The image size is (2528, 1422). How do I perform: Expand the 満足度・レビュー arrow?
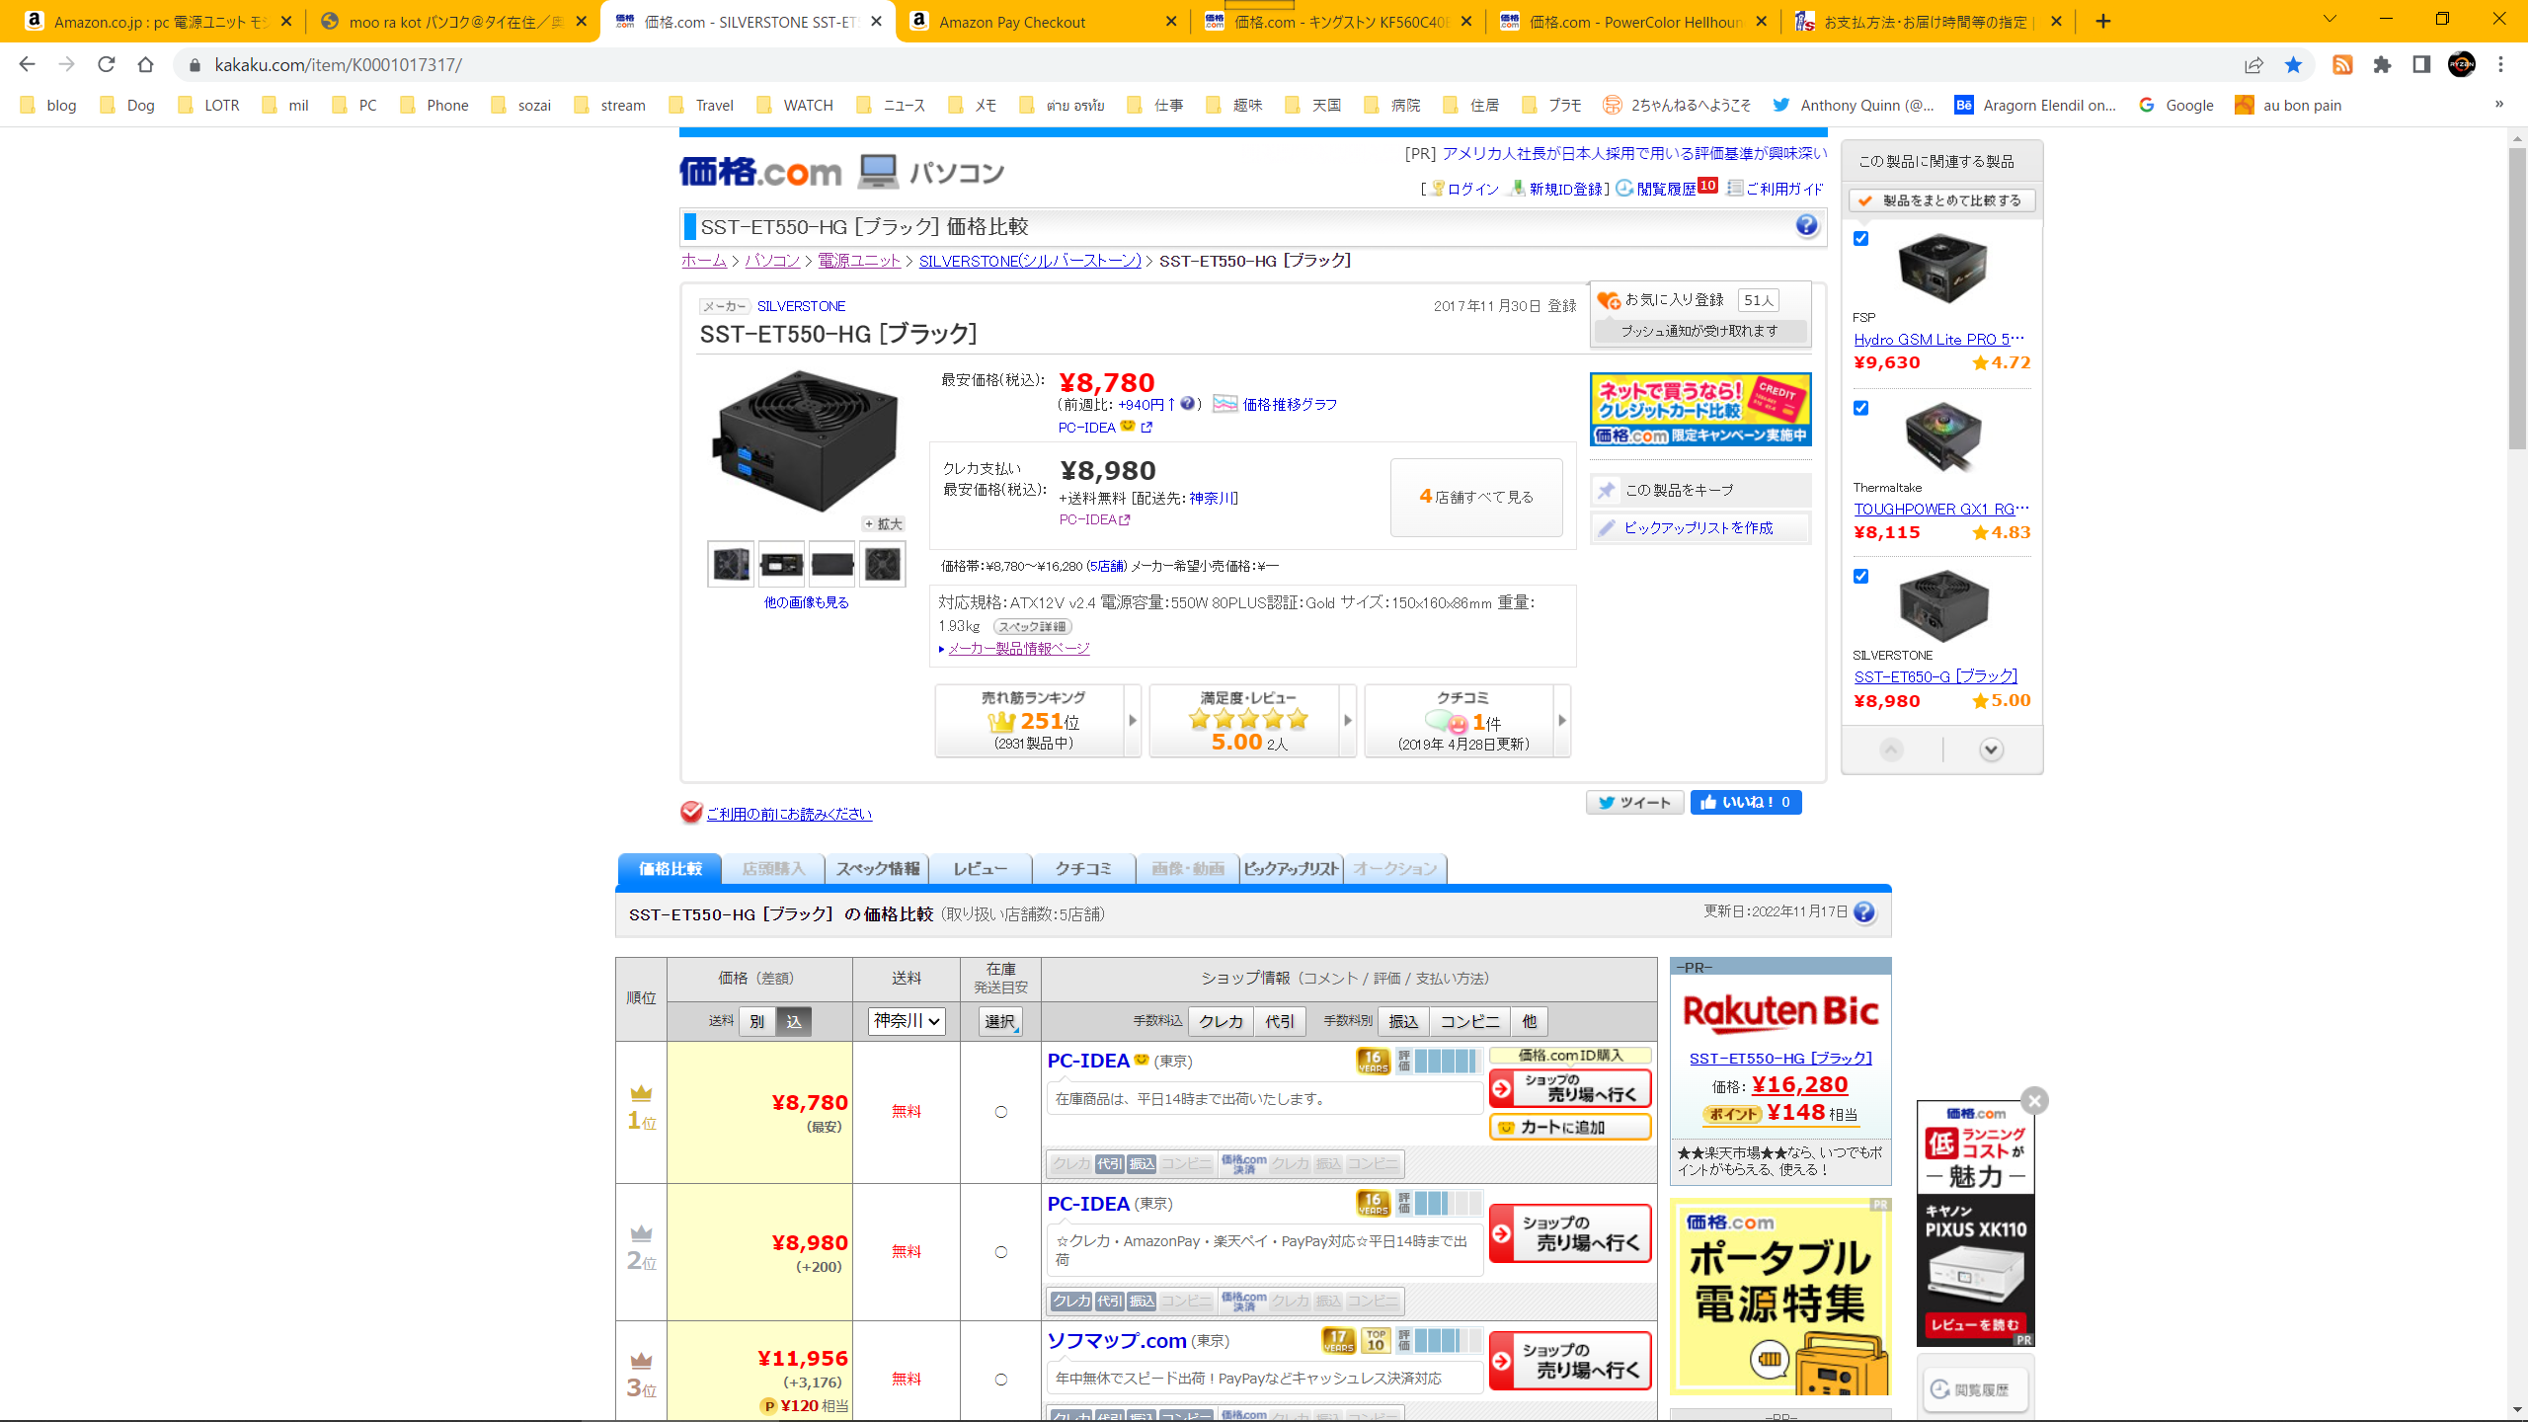[1348, 721]
